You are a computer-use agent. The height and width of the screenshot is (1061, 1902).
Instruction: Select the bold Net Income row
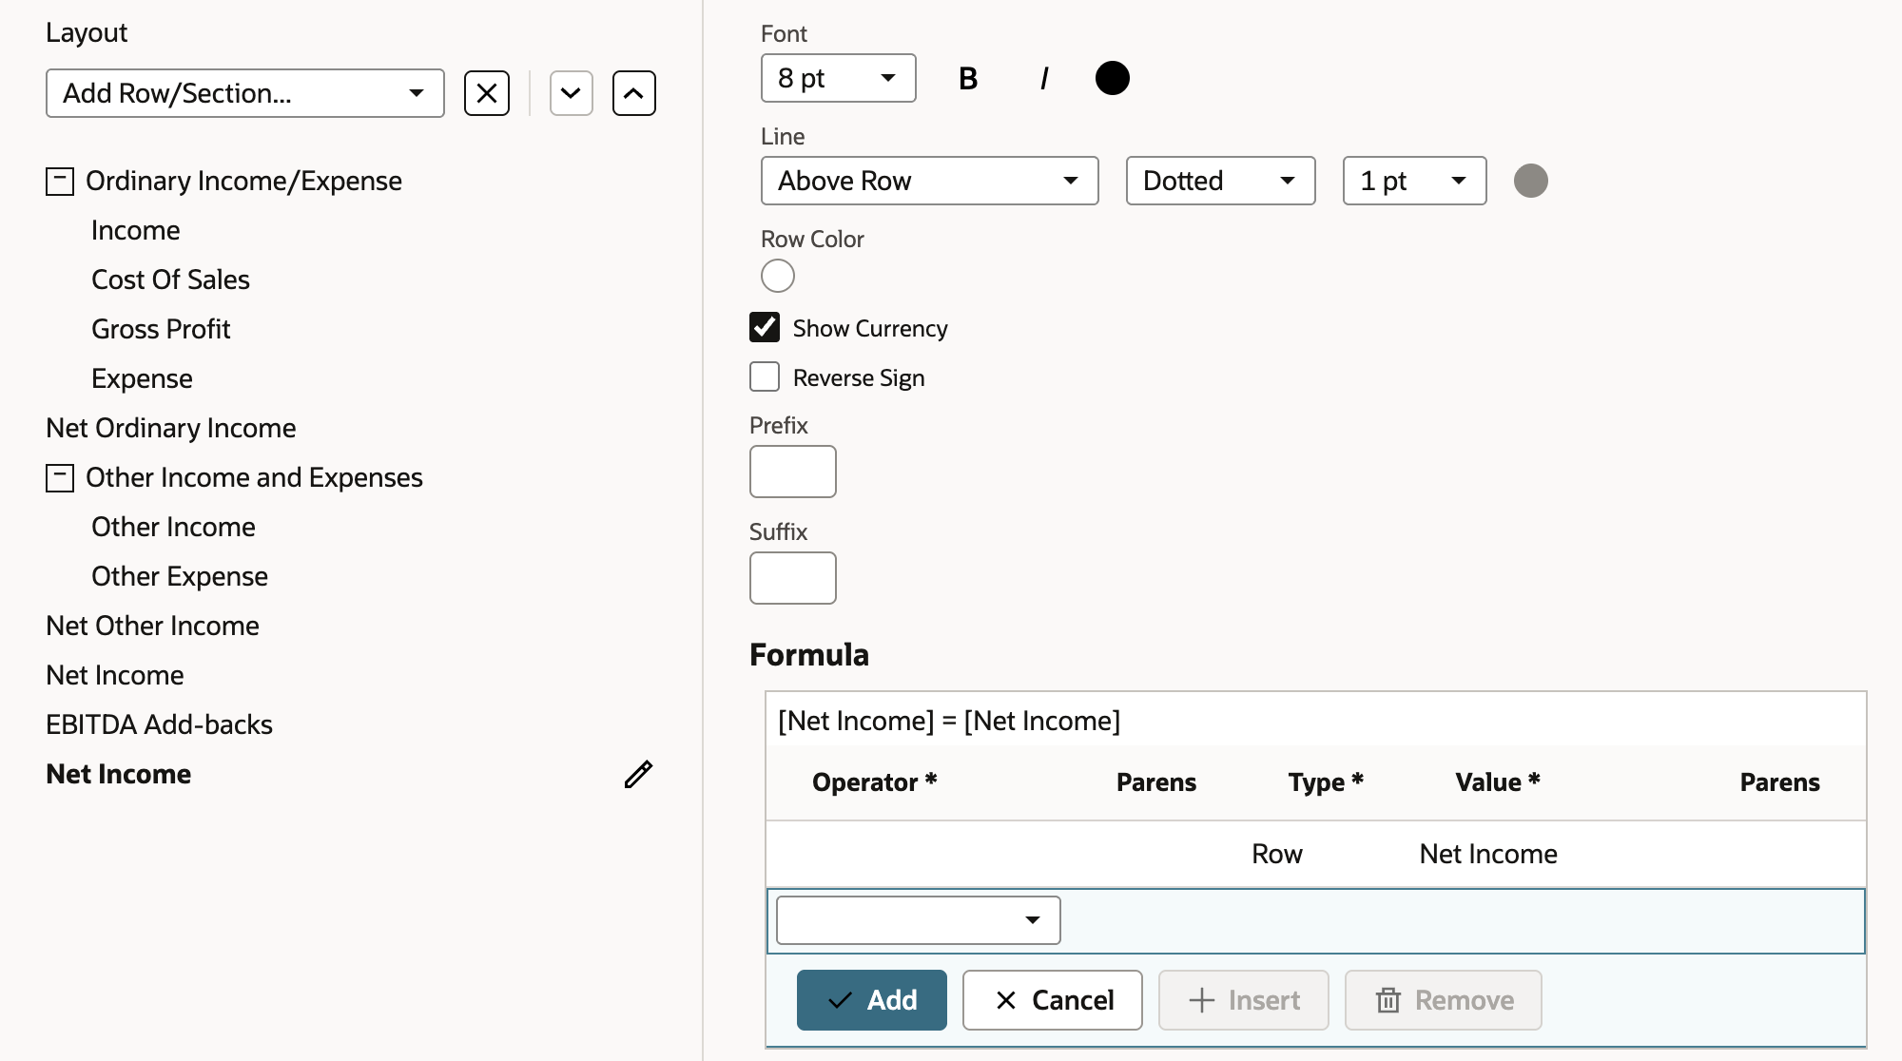click(119, 774)
